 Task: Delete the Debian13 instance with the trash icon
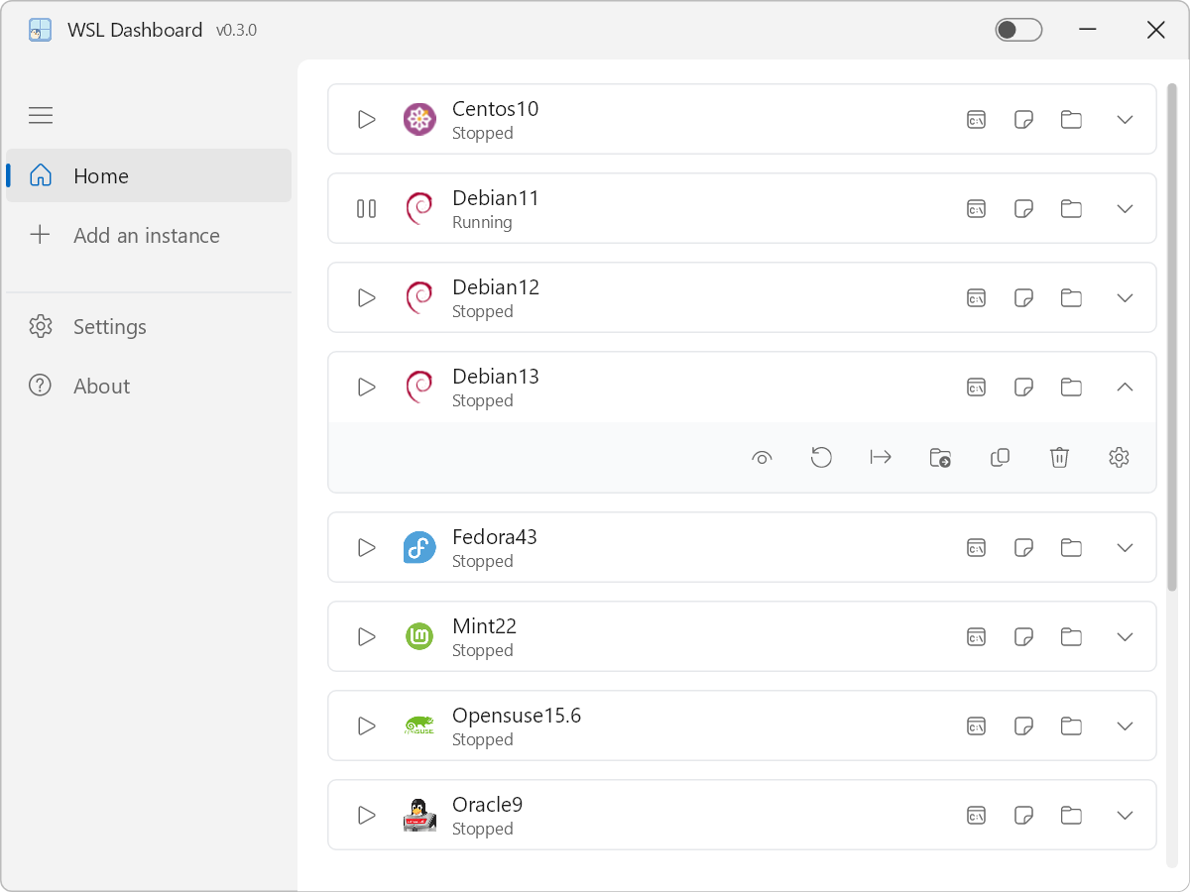(1059, 457)
